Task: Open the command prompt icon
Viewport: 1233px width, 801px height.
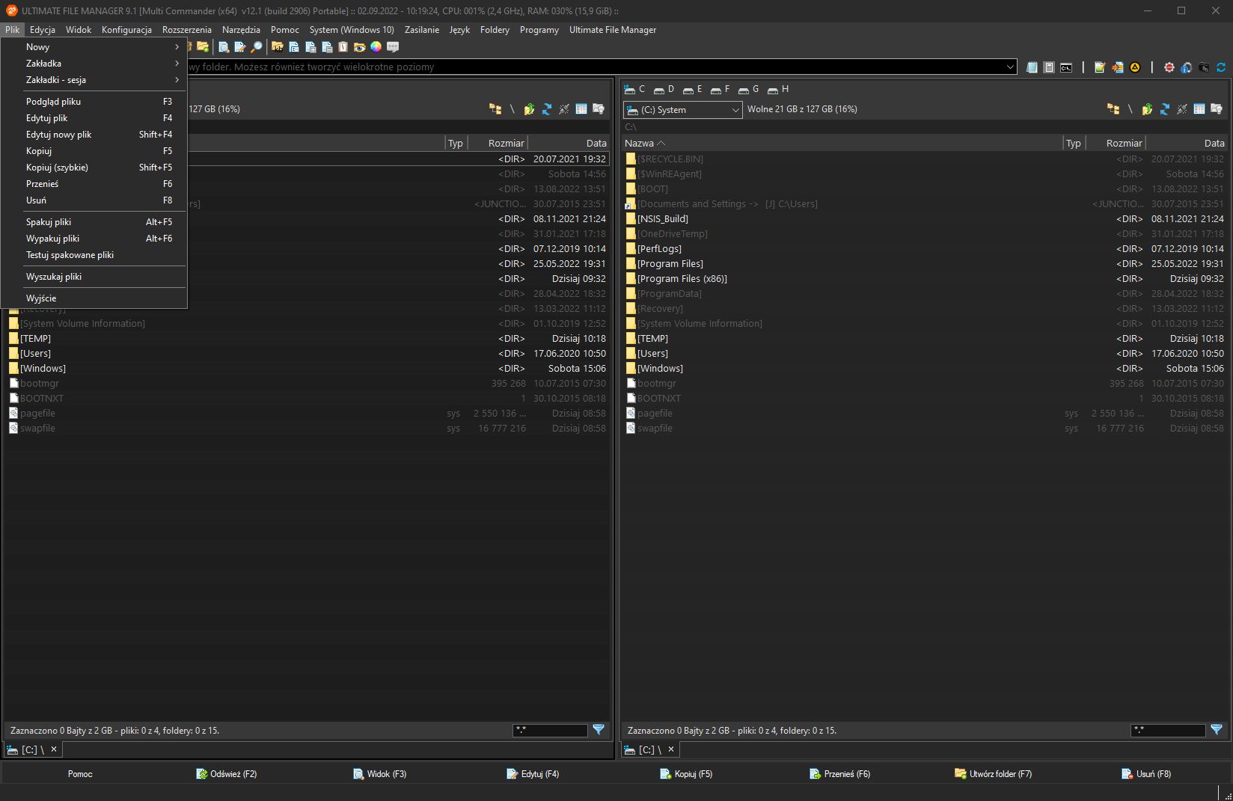Action: (1066, 67)
